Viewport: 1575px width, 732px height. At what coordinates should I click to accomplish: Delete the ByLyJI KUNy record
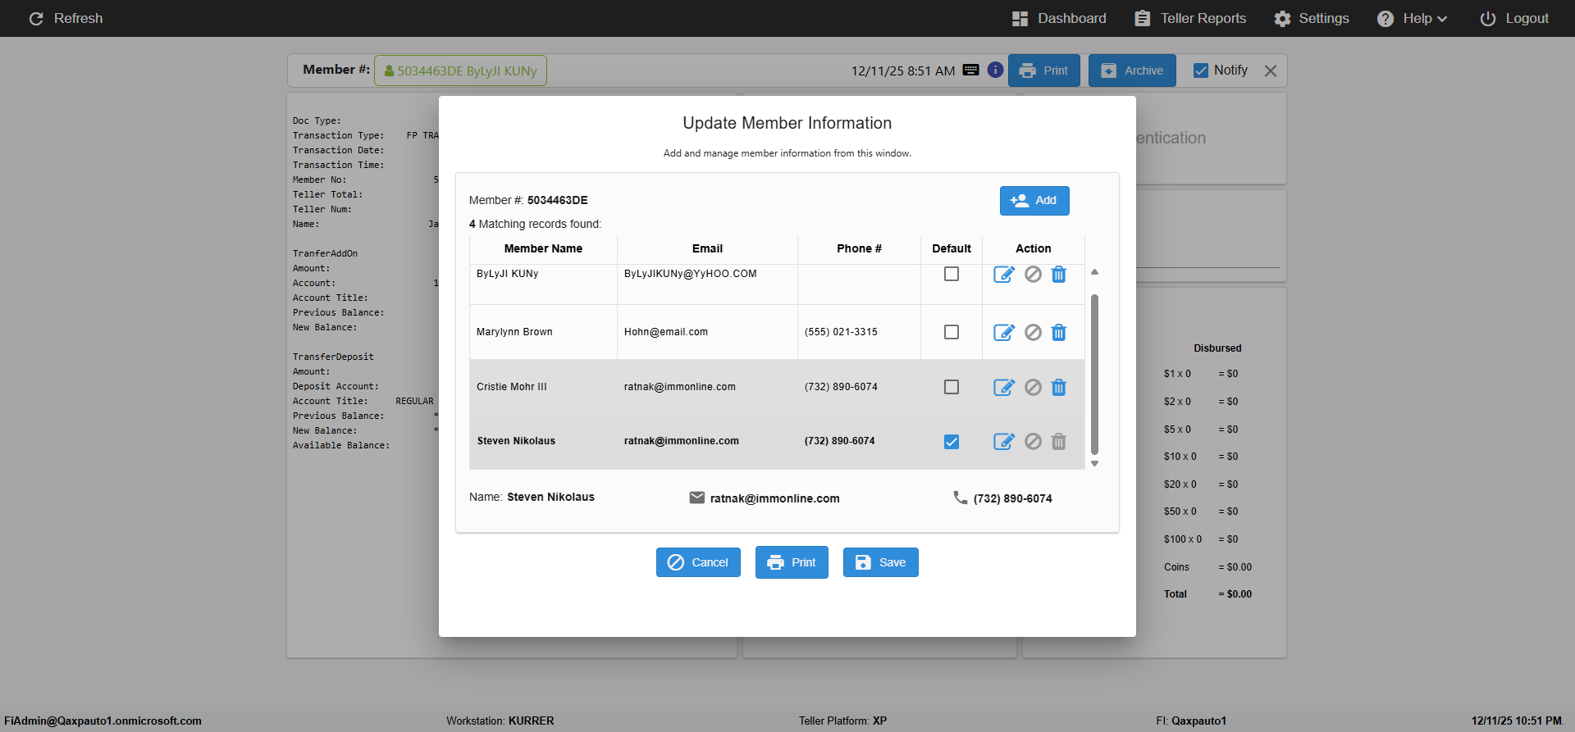click(x=1059, y=275)
